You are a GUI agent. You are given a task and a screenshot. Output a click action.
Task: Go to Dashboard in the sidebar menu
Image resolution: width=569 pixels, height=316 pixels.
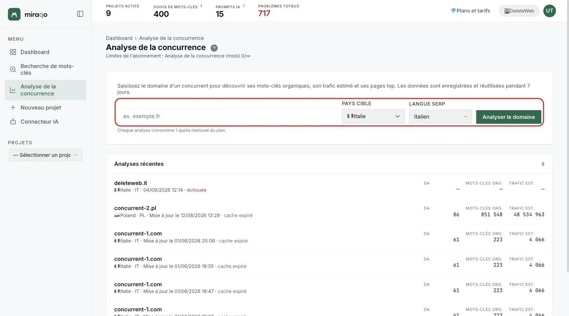[x=46, y=52]
